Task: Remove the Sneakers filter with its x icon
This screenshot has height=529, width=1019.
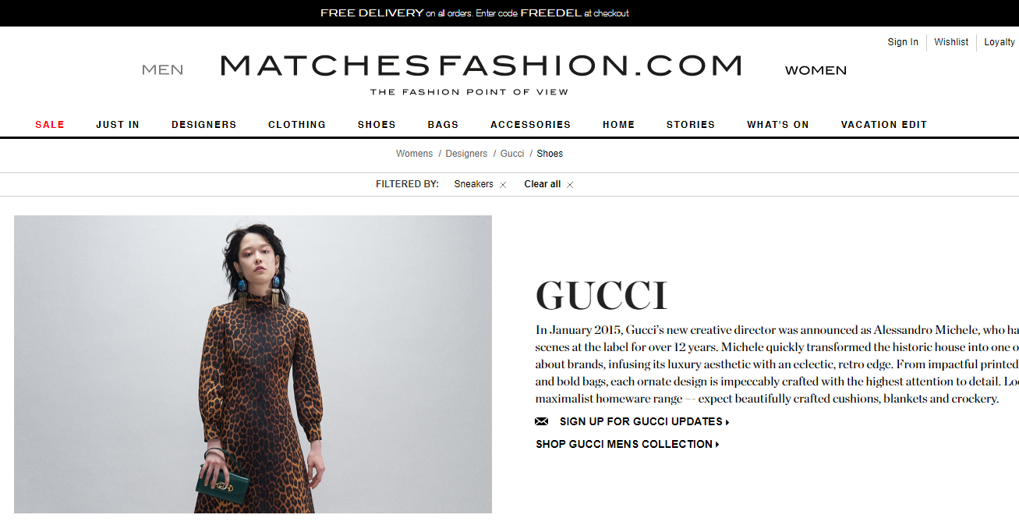Action: (x=503, y=185)
